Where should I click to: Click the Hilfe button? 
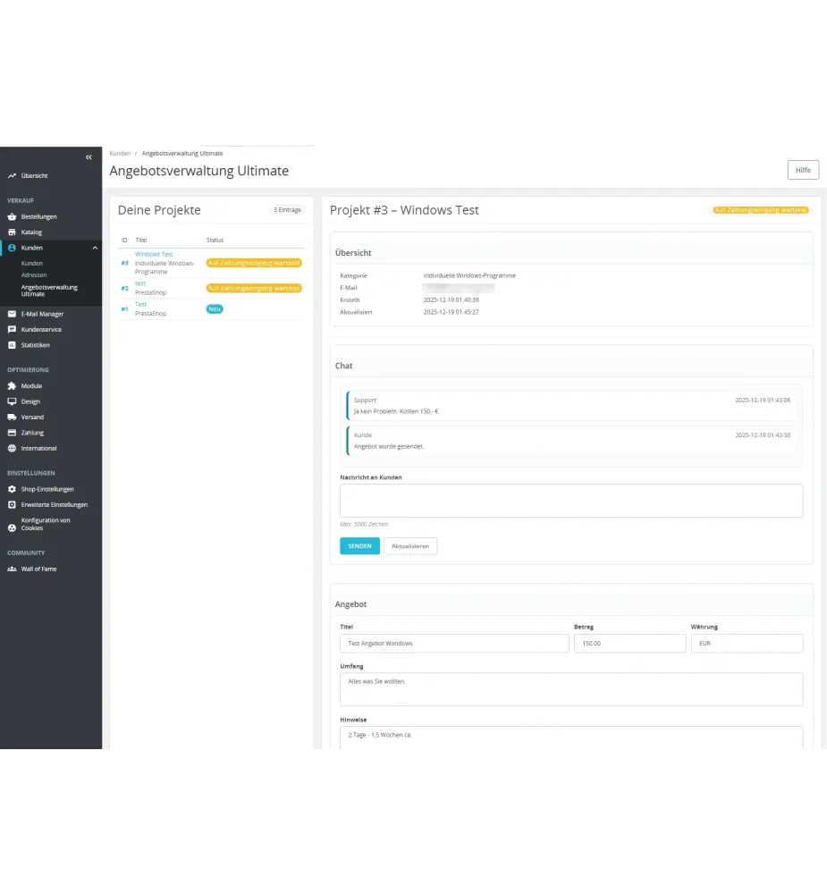tap(802, 170)
